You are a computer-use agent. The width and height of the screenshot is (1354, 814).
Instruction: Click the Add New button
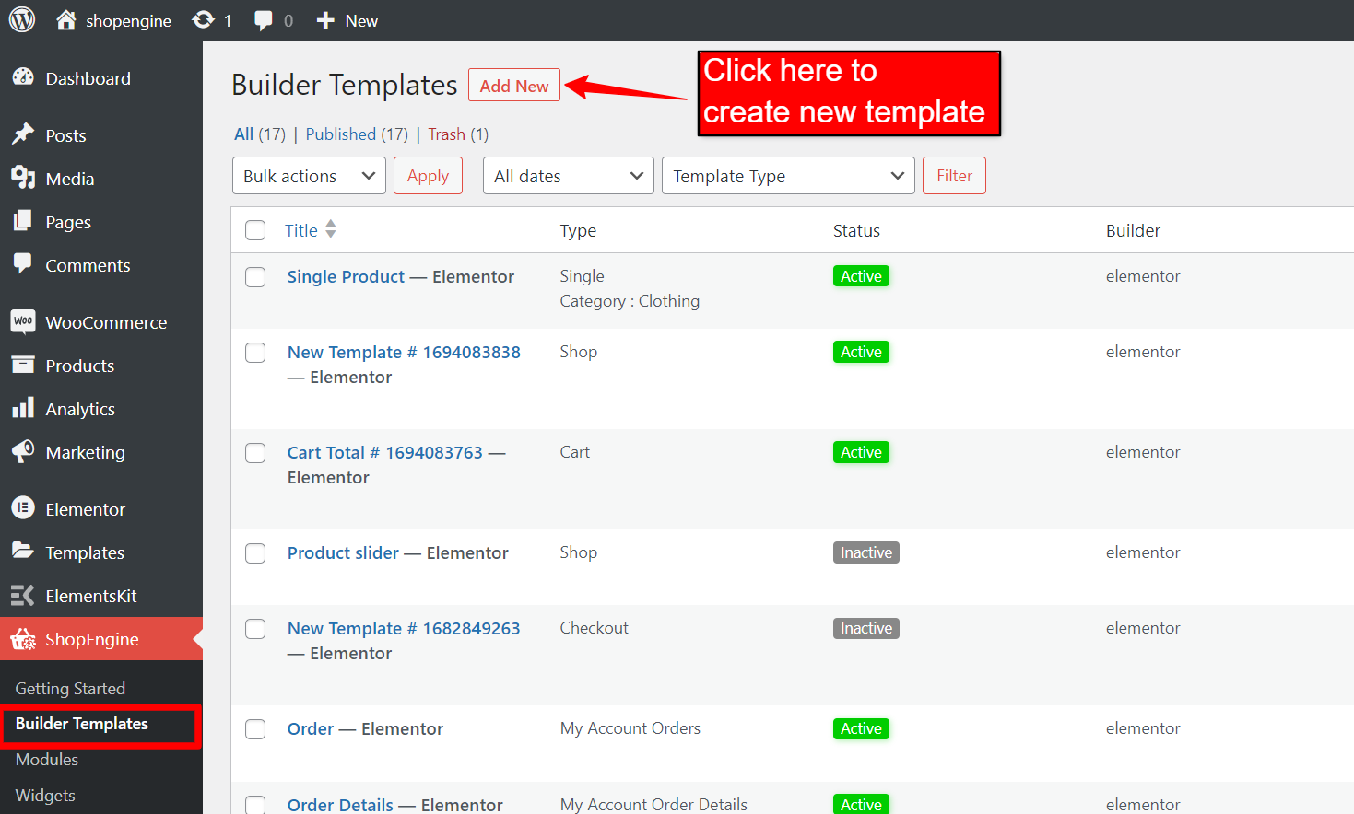click(x=514, y=86)
